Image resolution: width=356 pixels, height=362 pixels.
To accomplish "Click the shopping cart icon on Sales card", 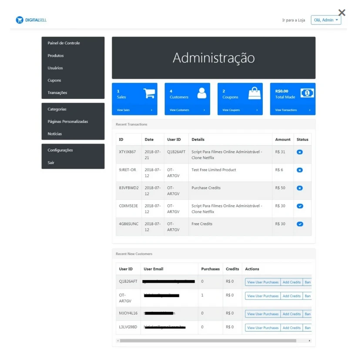I will [x=149, y=94].
